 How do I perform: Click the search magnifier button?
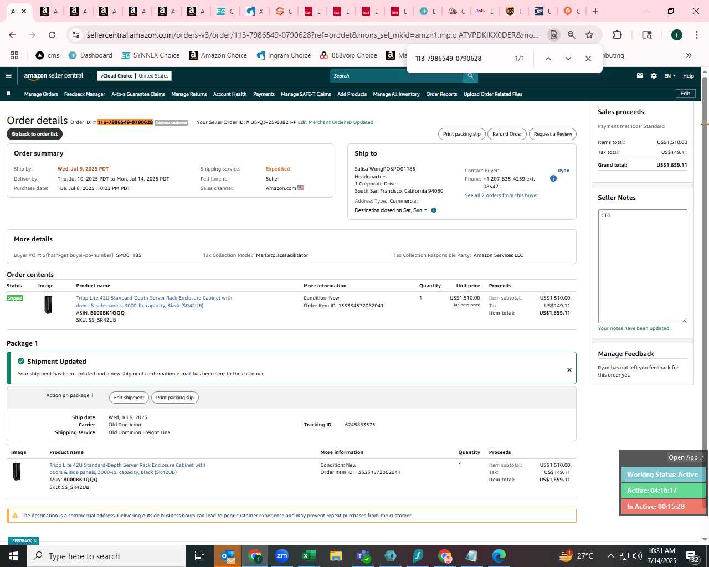pyautogui.click(x=470, y=76)
